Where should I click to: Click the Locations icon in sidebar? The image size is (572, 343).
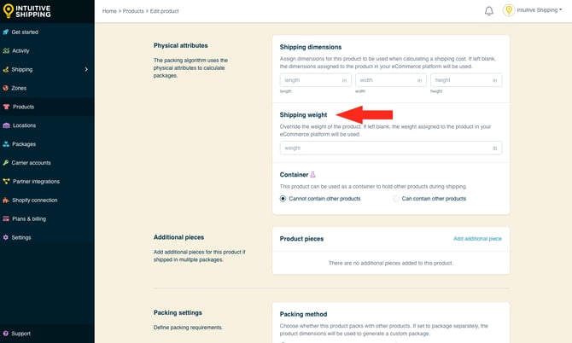point(6,125)
